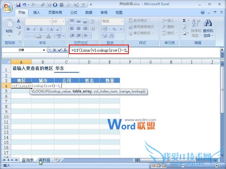Delete cells (删除)
This screenshot has width=226, height=169.
point(169,27)
